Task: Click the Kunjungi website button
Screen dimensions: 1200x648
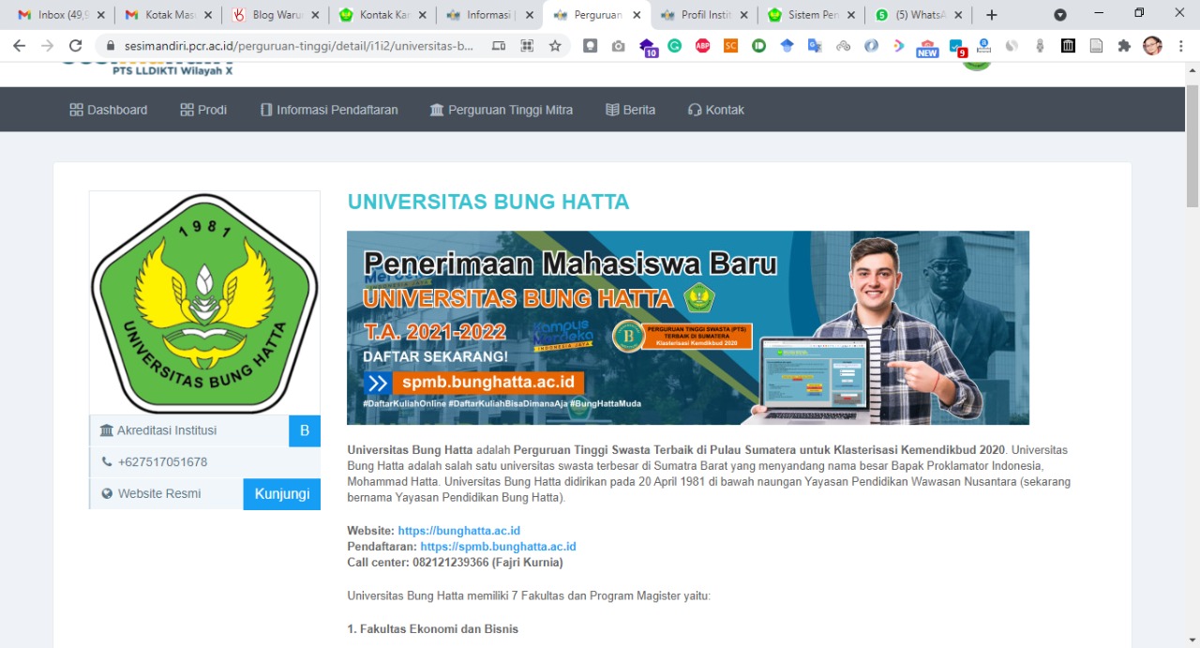Action: (x=282, y=493)
